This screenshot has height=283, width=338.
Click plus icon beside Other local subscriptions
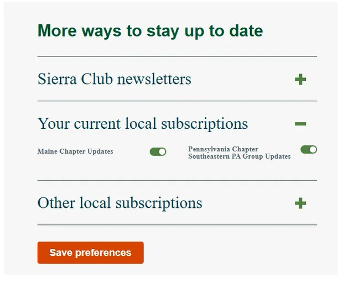tap(300, 203)
